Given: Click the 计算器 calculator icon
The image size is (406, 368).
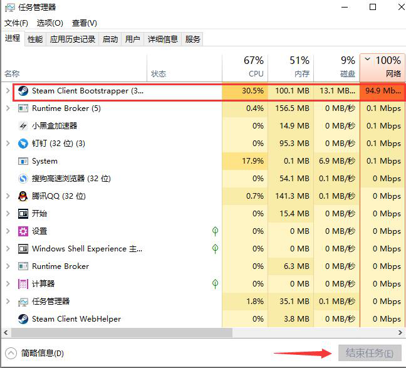Looking at the screenshot, I should click(x=23, y=284).
